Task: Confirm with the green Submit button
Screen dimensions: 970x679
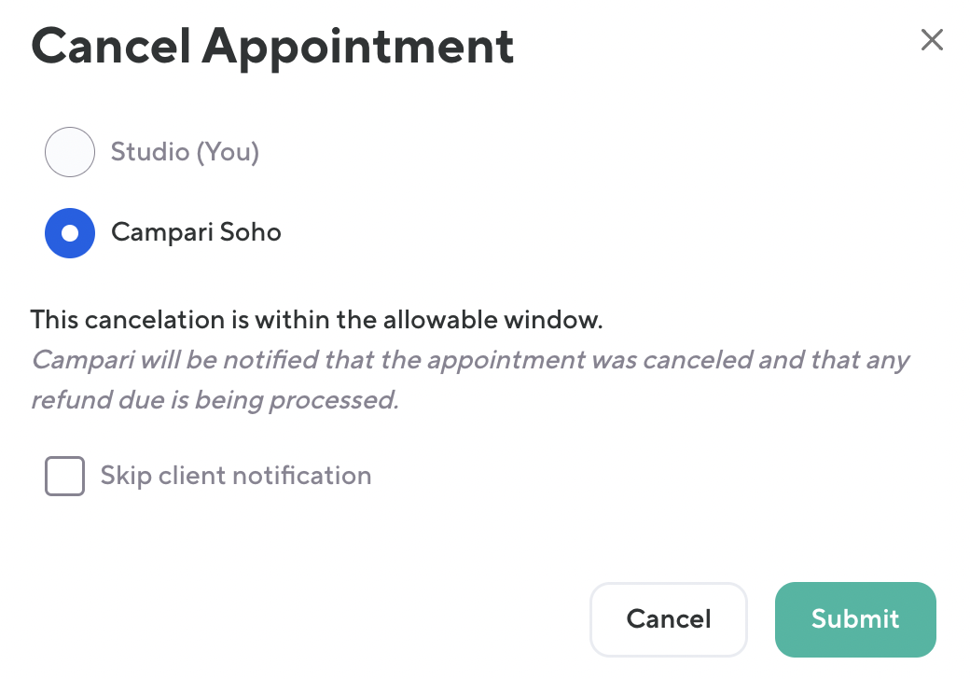Action: [x=854, y=619]
